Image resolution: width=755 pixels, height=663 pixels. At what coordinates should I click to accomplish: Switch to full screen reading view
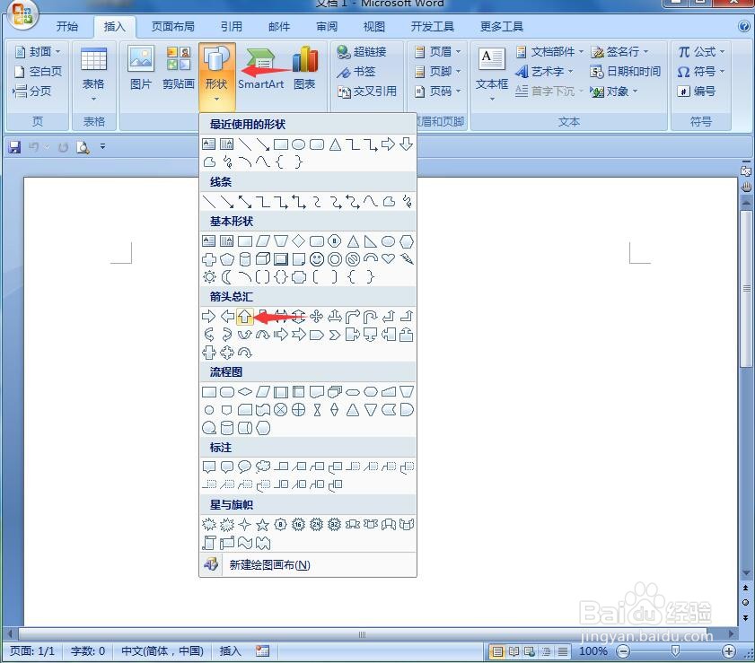(x=514, y=651)
